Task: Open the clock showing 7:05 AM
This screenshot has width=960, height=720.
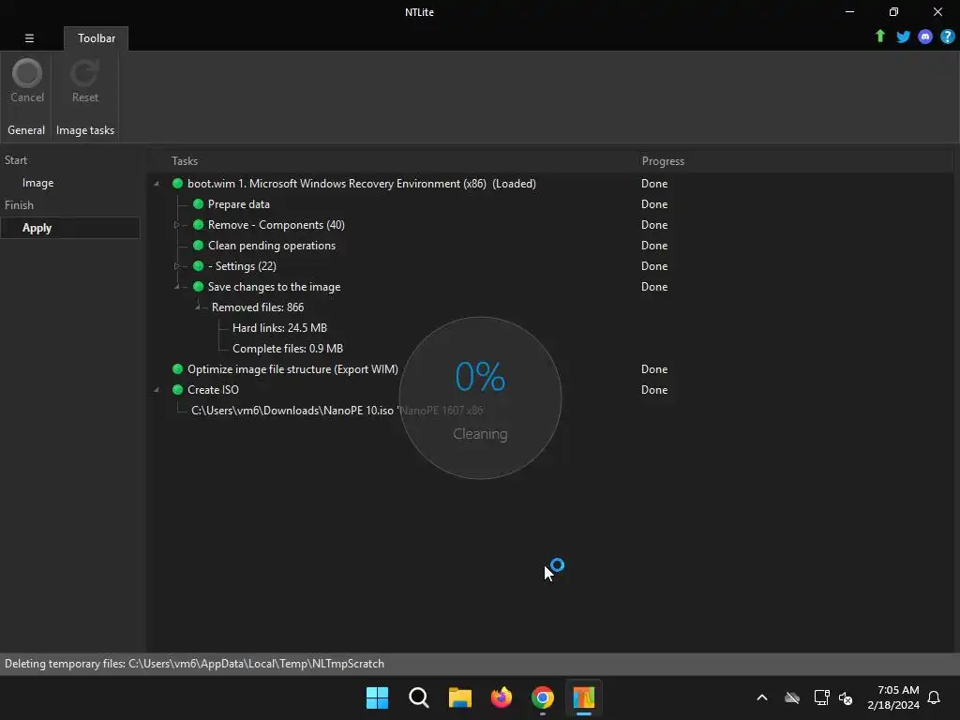Action: 893,697
